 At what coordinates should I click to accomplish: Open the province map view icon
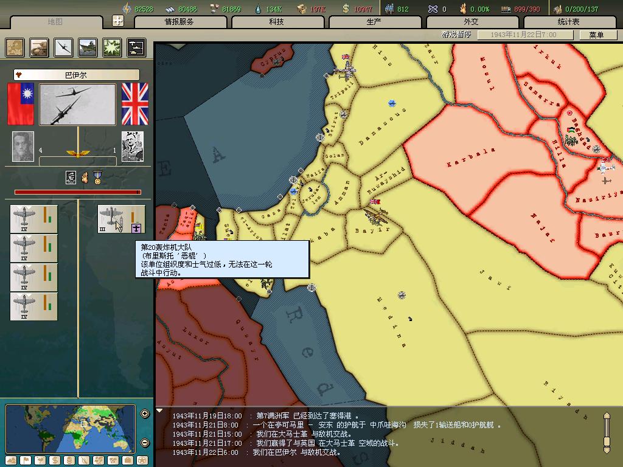15,47
